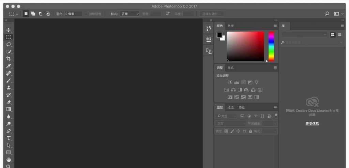Viewport: 349px width, 168px height.
Task: Switch to the 色板 Swatches tab
Action: [x=231, y=26]
